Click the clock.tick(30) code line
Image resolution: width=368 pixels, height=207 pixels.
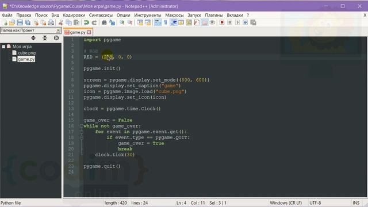pos(115,155)
